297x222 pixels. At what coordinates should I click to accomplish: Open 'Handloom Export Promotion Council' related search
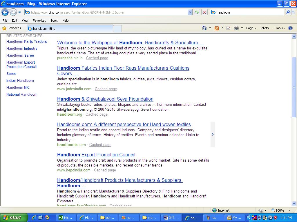point(21,64)
